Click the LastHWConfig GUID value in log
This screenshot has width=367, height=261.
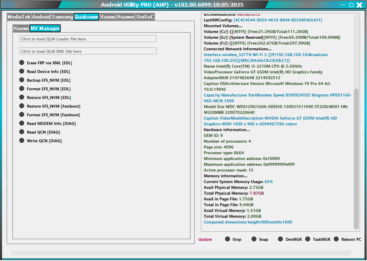278,20
